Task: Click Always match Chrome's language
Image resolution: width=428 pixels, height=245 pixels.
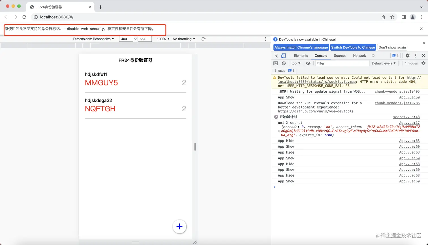Action: click(301, 47)
